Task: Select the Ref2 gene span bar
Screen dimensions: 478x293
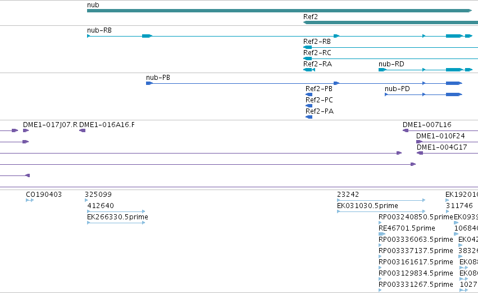Action: [390, 22]
